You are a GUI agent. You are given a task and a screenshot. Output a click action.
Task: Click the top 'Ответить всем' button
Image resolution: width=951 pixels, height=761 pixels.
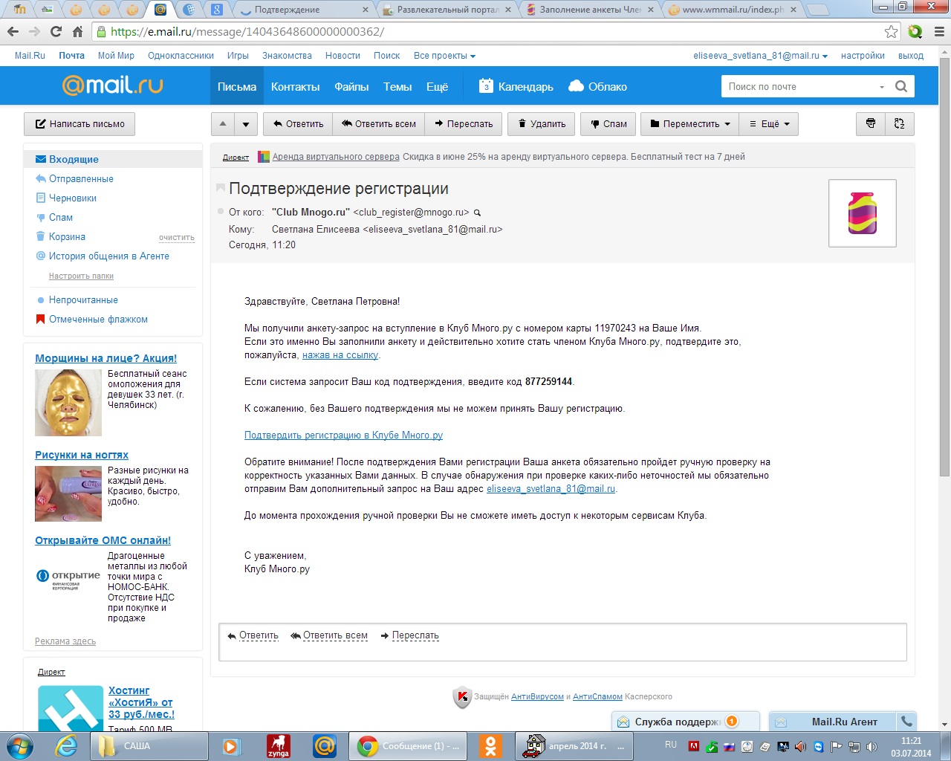pos(378,124)
